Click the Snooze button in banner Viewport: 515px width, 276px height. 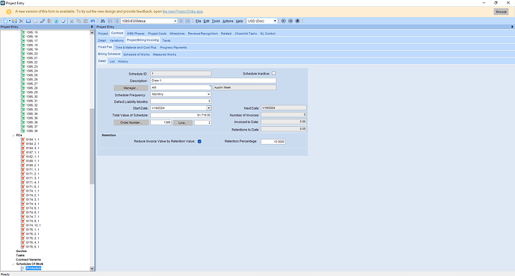(x=501, y=11)
